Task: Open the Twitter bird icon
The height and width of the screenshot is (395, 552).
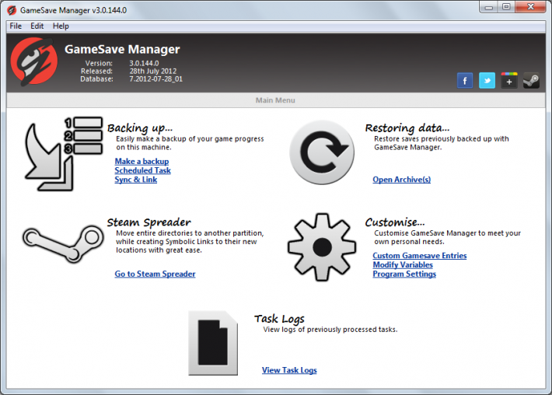Action: pos(487,81)
